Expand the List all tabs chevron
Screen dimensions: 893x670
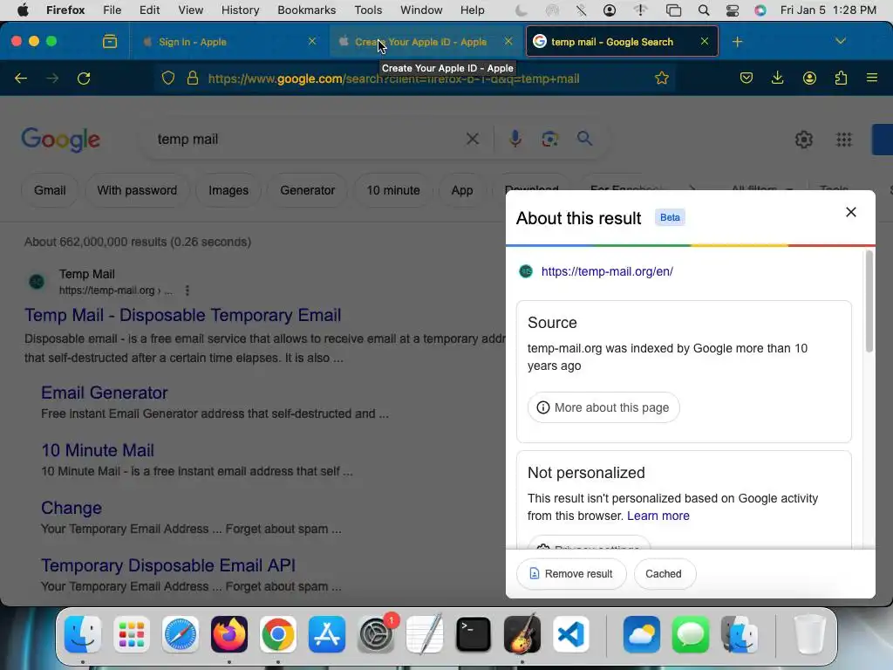point(840,41)
